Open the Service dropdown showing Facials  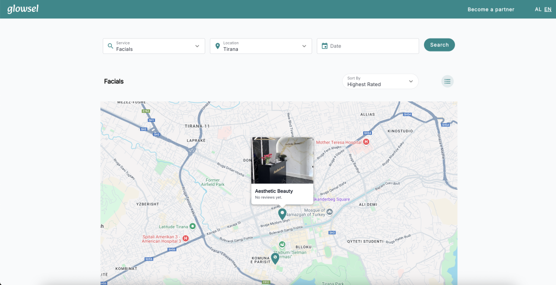(x=154, y=46)
